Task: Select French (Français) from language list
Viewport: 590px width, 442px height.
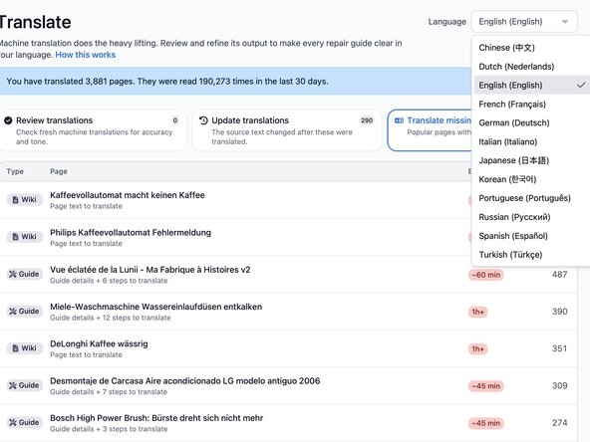Action: [530, 105]
